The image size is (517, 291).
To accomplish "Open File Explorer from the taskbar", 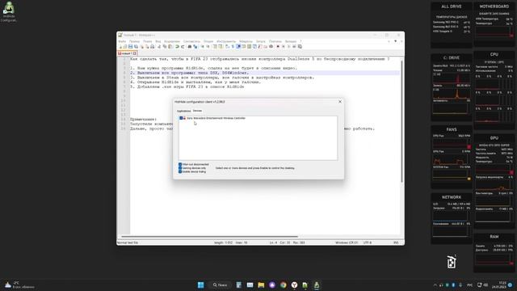I will point(261,285).
